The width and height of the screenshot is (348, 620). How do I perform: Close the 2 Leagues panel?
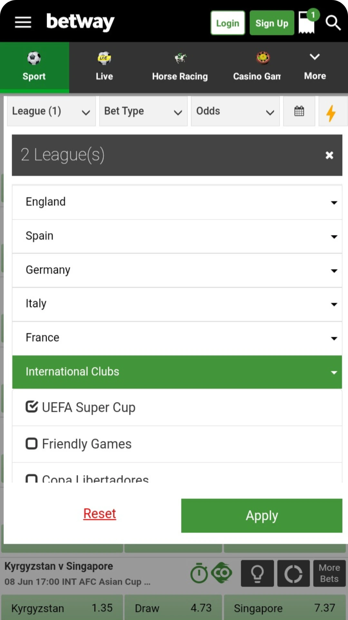329,155
